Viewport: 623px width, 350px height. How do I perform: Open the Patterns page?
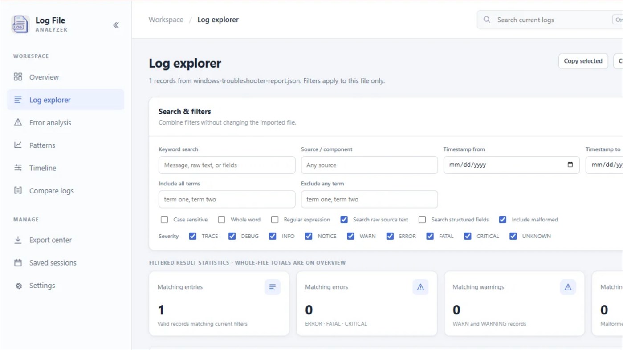(65, 145)
